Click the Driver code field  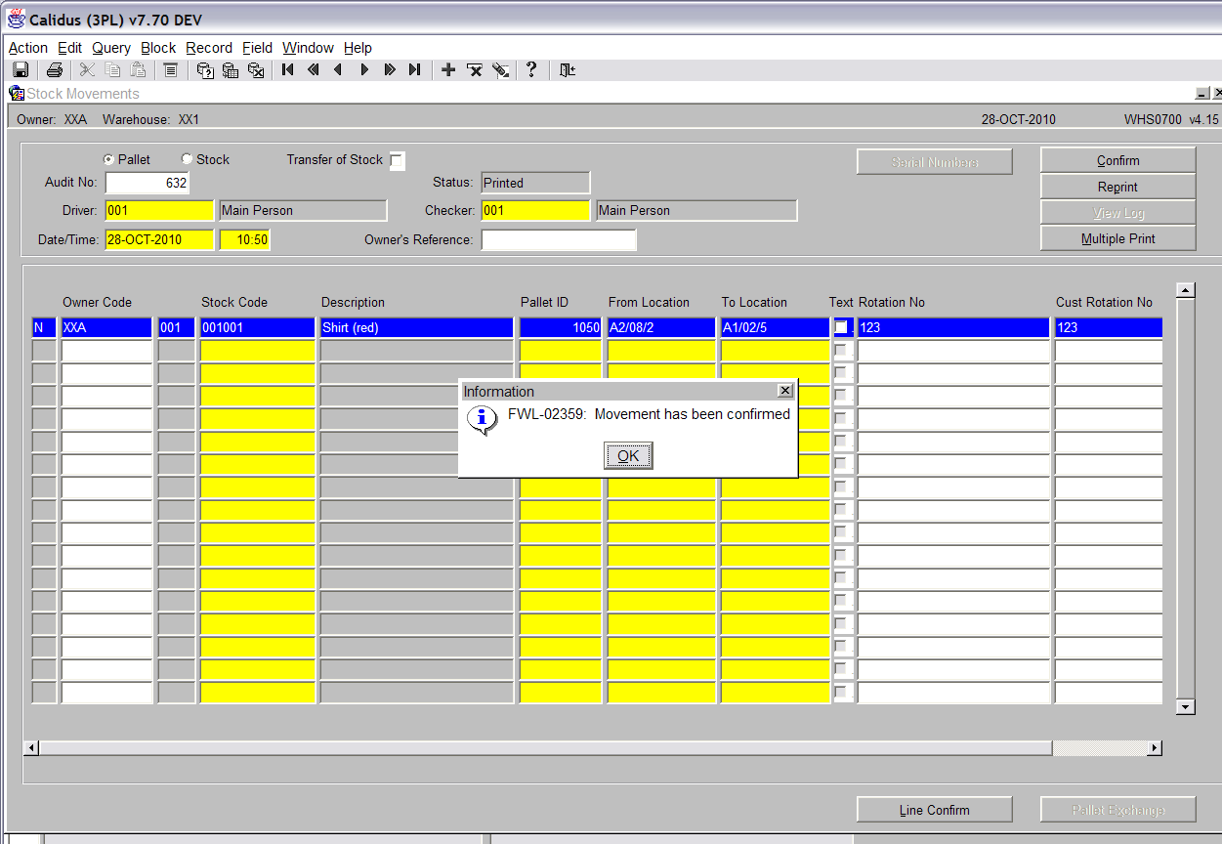point(159,210)
